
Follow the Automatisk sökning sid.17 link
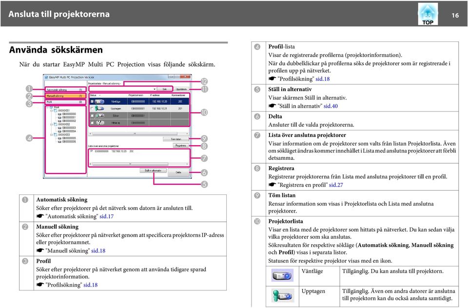[x=107, y=216]
